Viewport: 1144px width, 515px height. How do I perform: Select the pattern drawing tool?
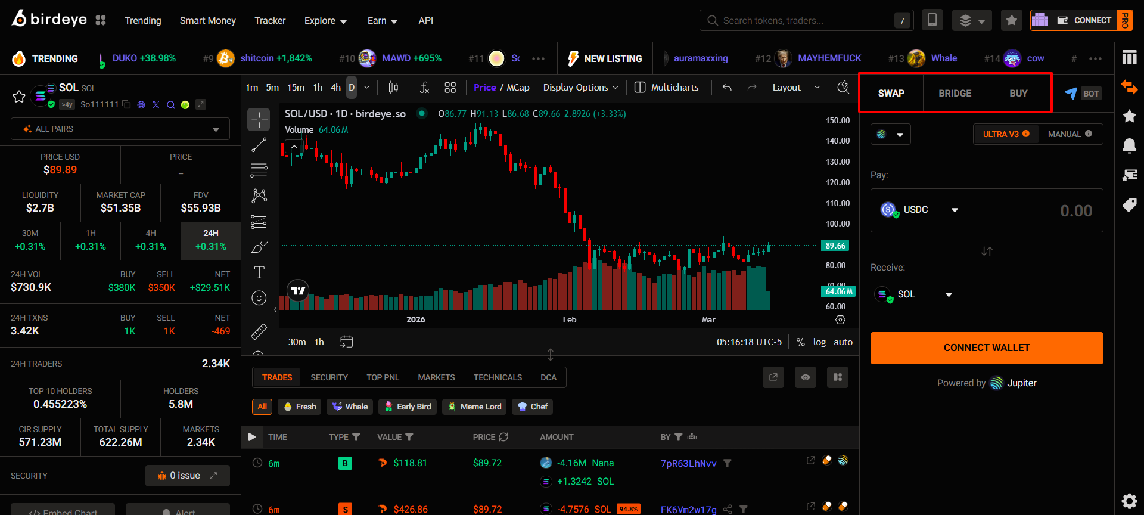coord(259,196)
